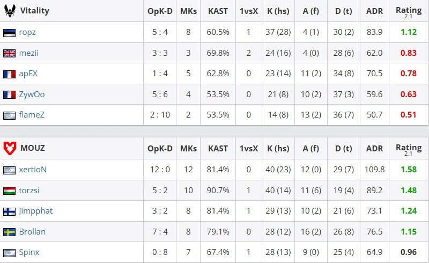Open Spinx player profile link
The image size is (429, 263).
(29, 252)
